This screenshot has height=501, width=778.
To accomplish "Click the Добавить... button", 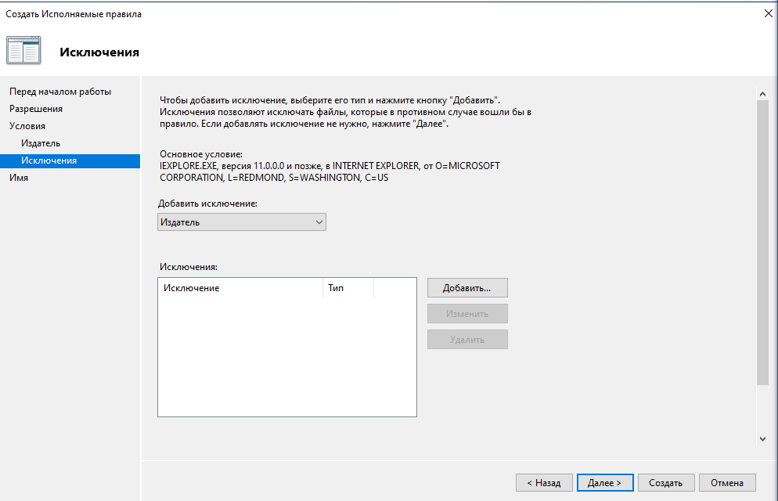I will (x=467, y=288).
